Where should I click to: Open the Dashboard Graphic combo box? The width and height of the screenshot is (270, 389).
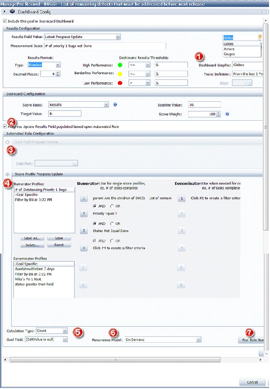coord(248,65)
